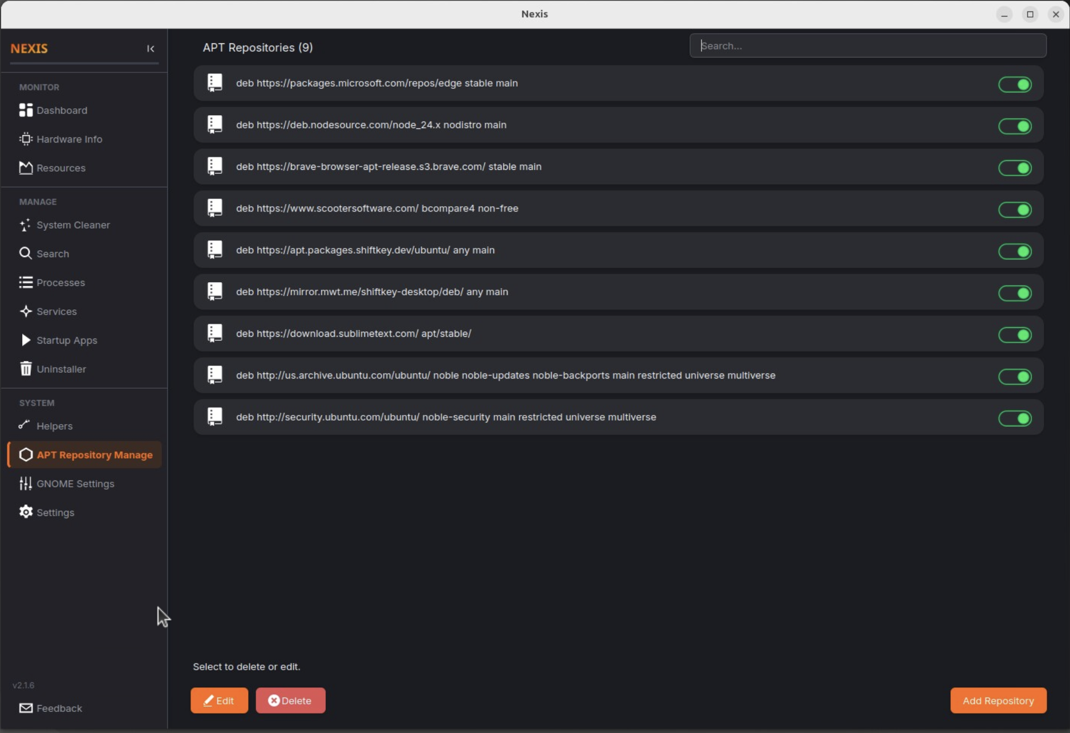Open the Dashboard monitor icon
This screenshot has width=1070, height=733.
[25, 110]
